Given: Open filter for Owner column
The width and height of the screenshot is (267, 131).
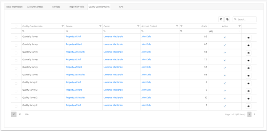Looking at the screenshot, I should coord(138,26).
